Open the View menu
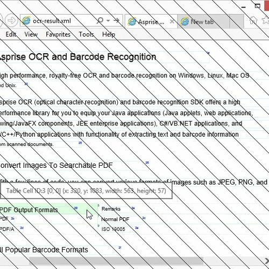The width and height of the screenshot is (269, 269). [31, 34]
